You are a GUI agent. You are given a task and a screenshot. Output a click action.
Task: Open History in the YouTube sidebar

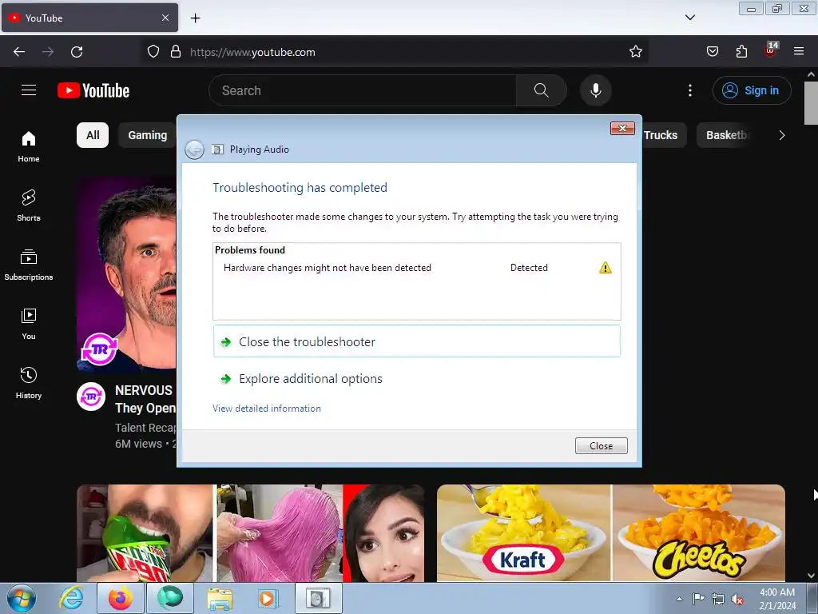pos(29,383)
